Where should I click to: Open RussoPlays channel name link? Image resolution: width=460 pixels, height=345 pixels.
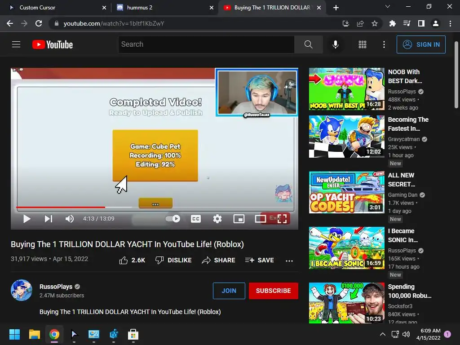point(56,287)
